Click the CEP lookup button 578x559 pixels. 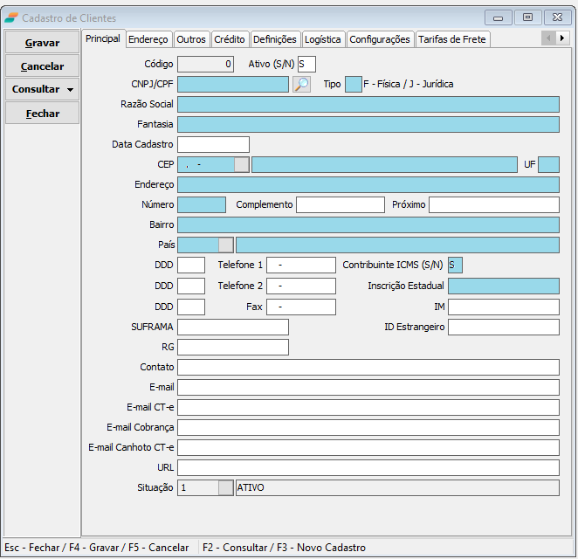pyautogui.click(x=242, y=164)
